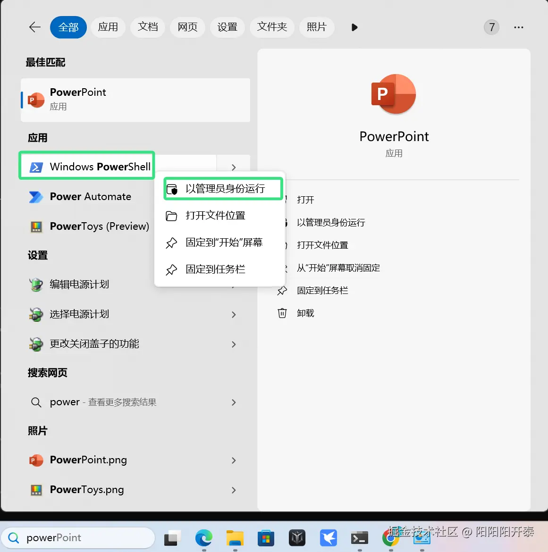Click magnifier icon beside power web search

click(36, 402)
